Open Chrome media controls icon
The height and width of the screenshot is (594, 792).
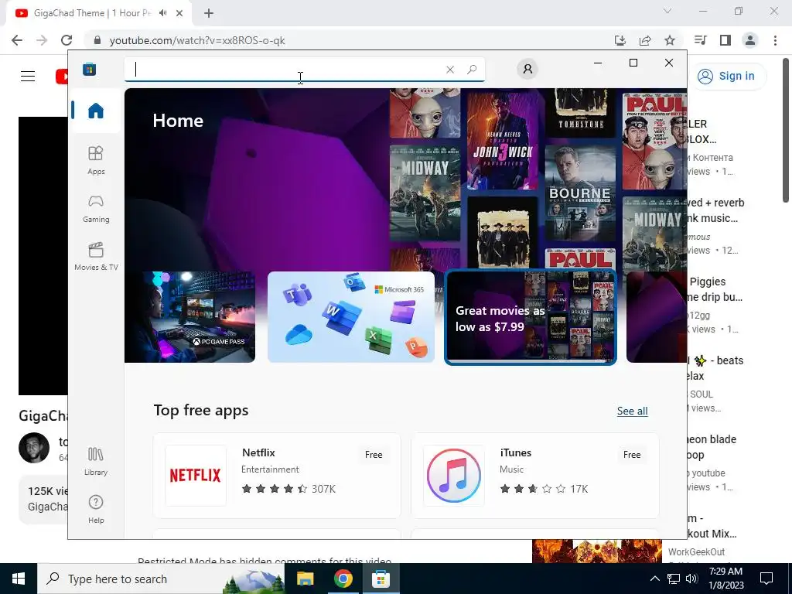point(701,40)
